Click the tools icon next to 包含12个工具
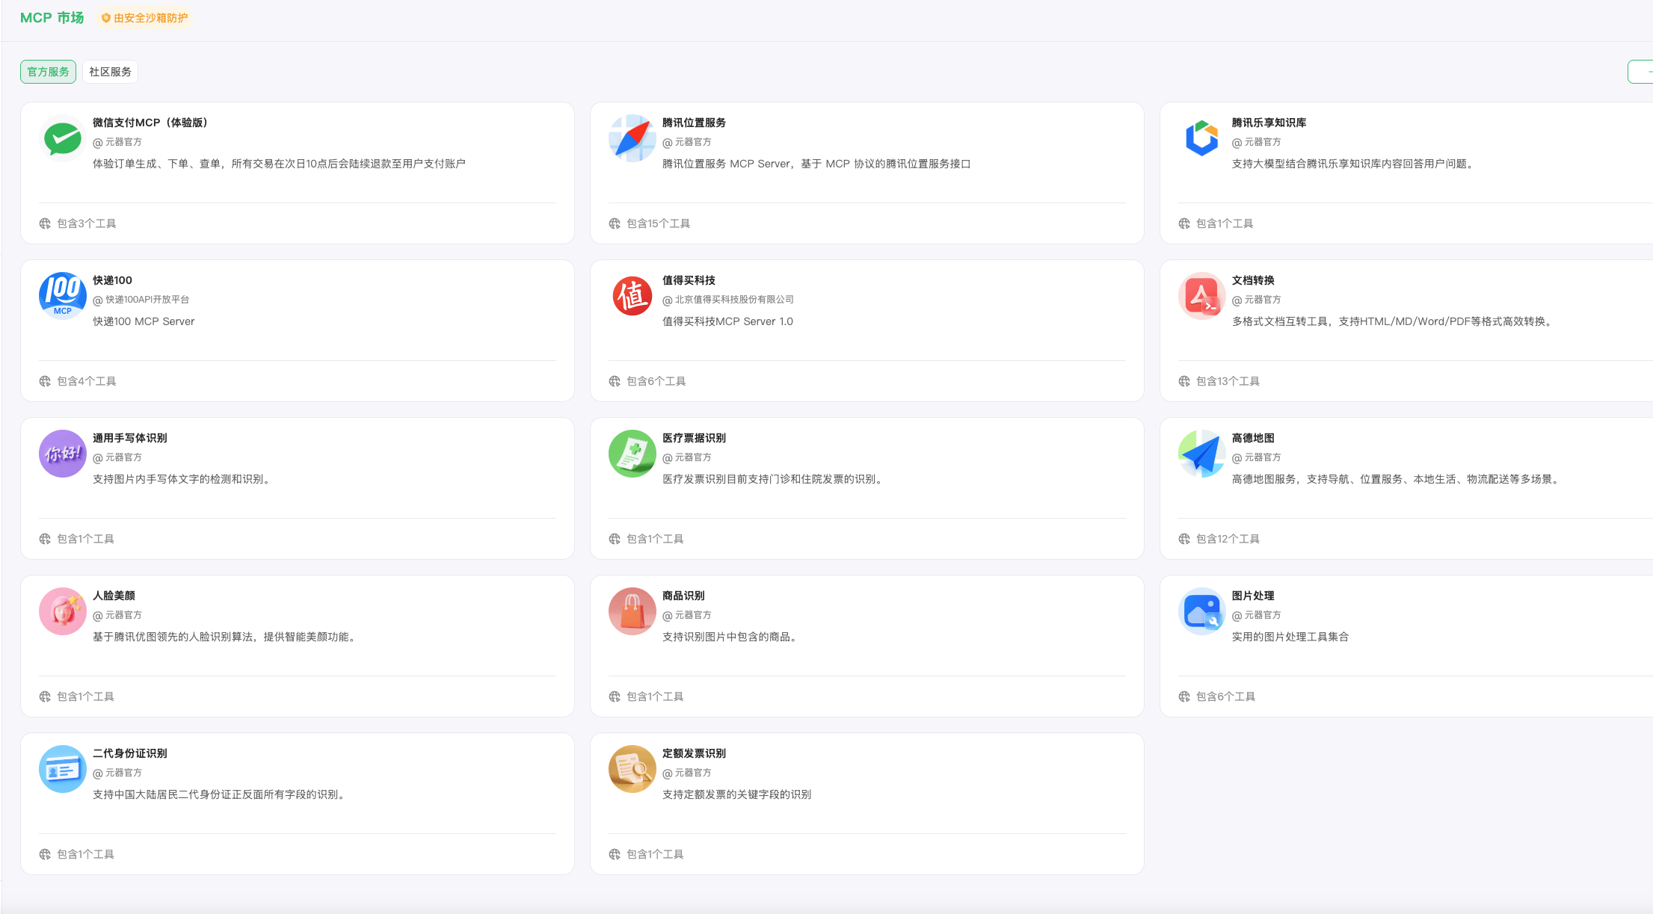1653x914 pixels. (1184, 539)
